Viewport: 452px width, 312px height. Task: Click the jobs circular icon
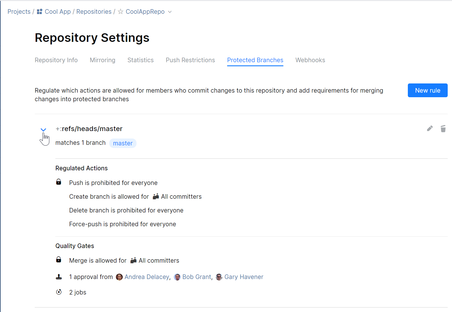click(59, 292)
